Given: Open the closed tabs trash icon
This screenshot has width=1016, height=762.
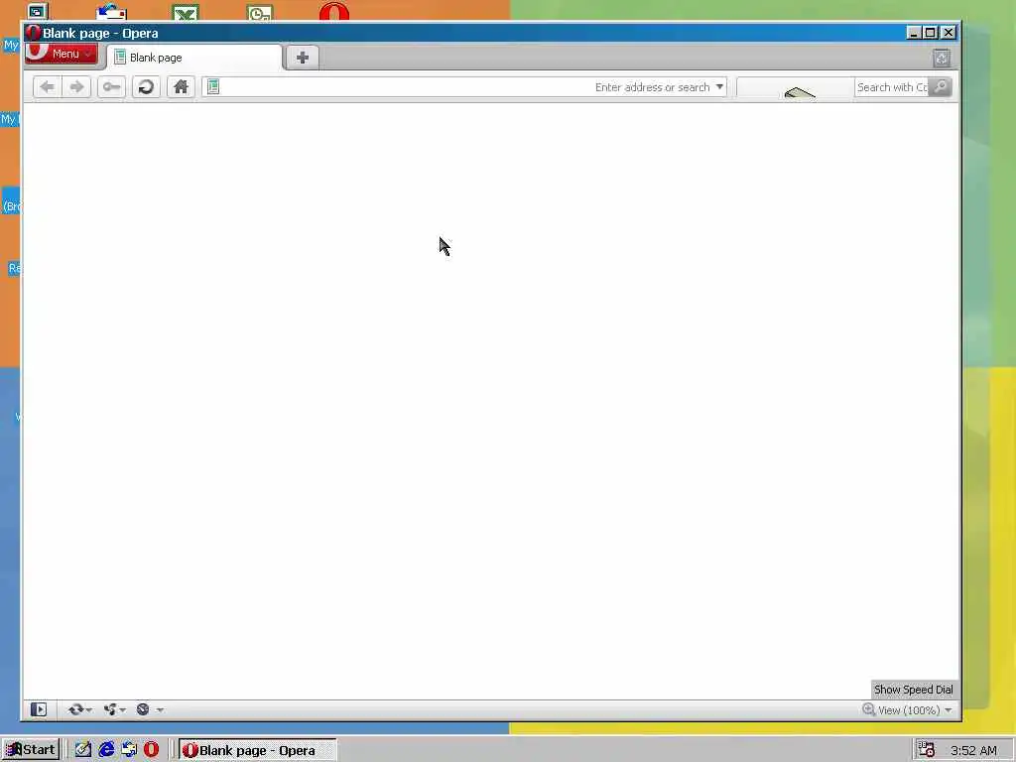Looking at the screenshot, I should click(x=942, y=59).
